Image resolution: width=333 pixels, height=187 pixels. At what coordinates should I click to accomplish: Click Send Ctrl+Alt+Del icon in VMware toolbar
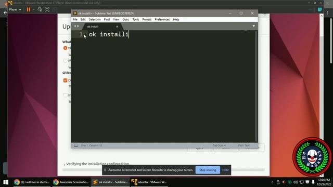point(40,9)
